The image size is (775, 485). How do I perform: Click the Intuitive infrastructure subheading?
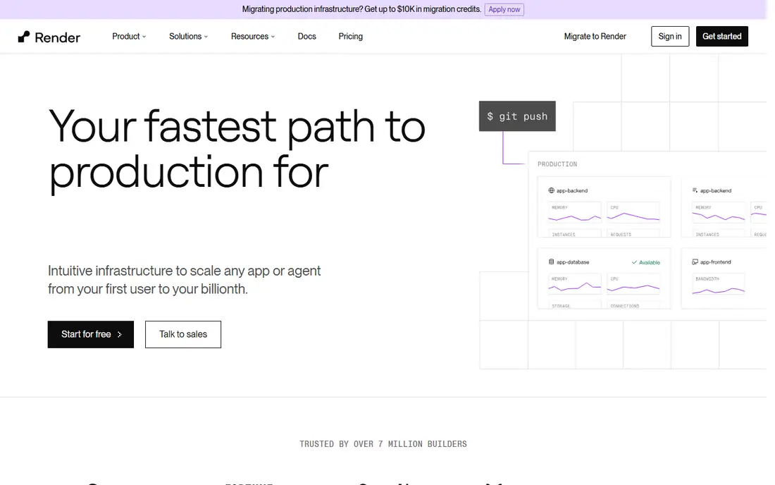pos(185,280)
